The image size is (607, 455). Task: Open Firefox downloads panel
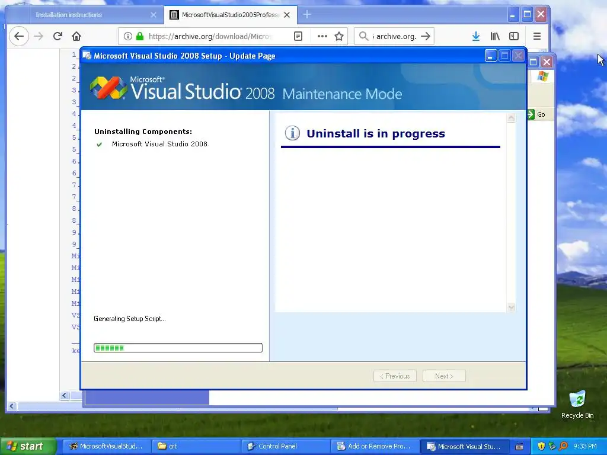[x=476, y=36]
